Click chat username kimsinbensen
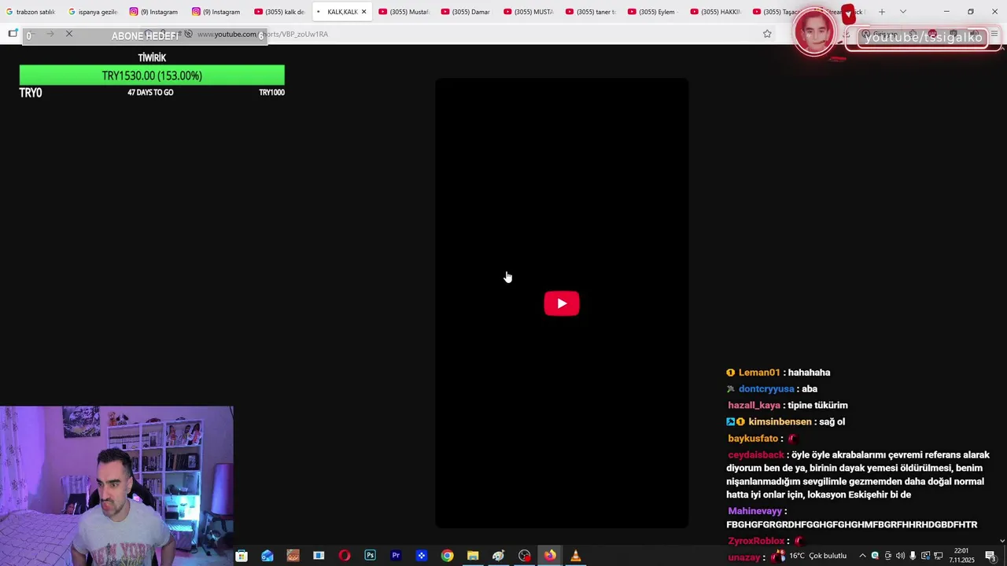The width and height of the screenshot is (1007, 566). (x=780, y=422)
